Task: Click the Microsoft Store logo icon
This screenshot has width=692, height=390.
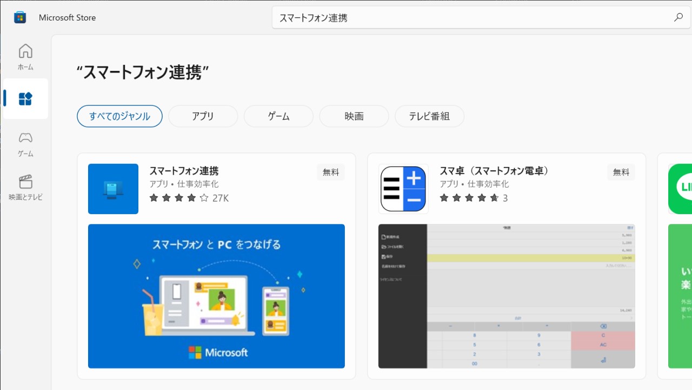Action: coord(20,17)
